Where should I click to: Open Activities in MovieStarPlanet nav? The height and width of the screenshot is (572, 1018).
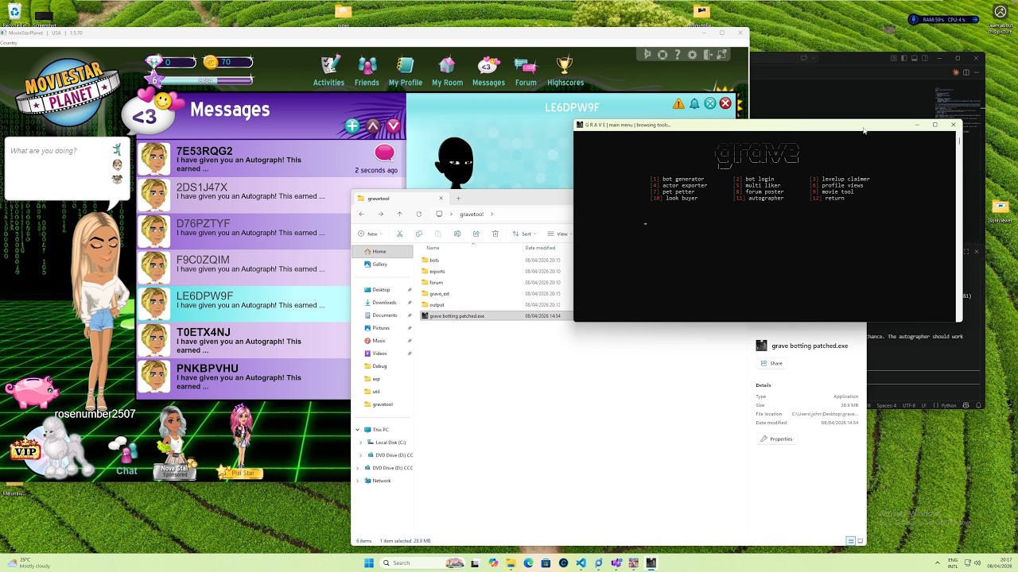328,70
